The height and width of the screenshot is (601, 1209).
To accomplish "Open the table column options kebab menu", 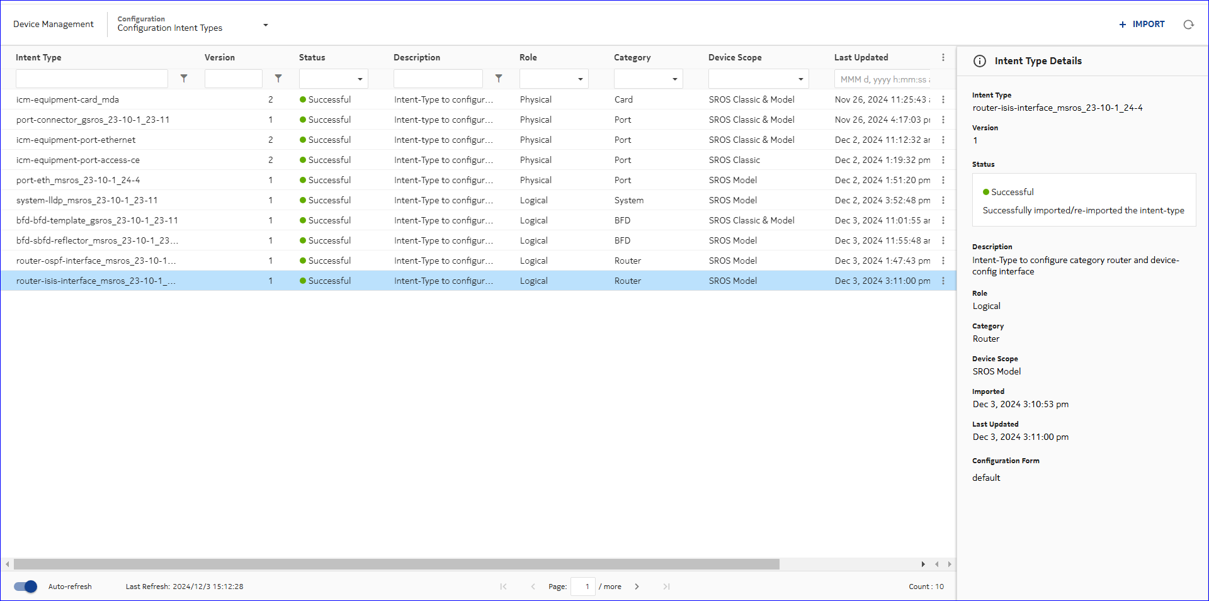I will (943, 57).
